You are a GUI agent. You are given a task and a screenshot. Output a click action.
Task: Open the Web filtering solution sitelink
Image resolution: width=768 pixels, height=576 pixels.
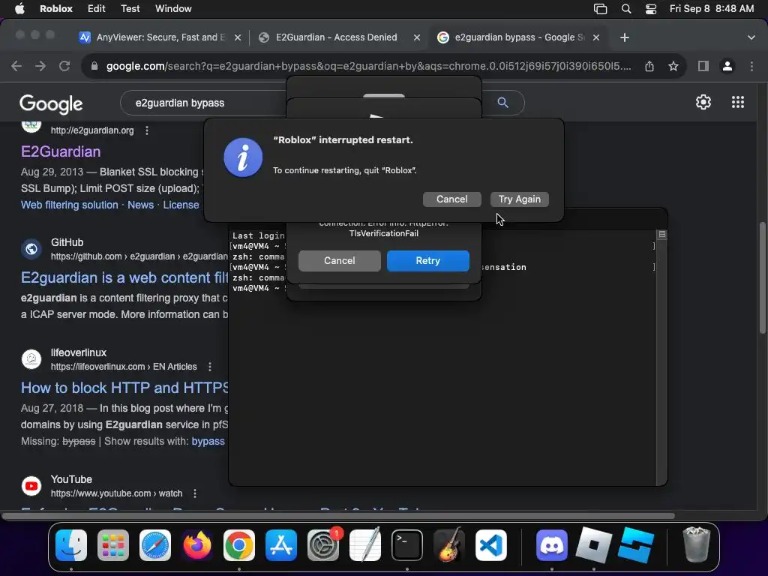[70, 205]
